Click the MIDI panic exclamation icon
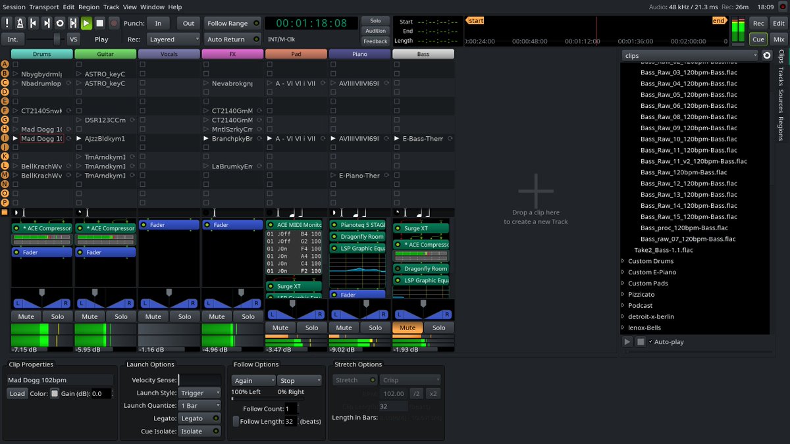The width and height of the screenshot is (790, 444). pos(6,23)
